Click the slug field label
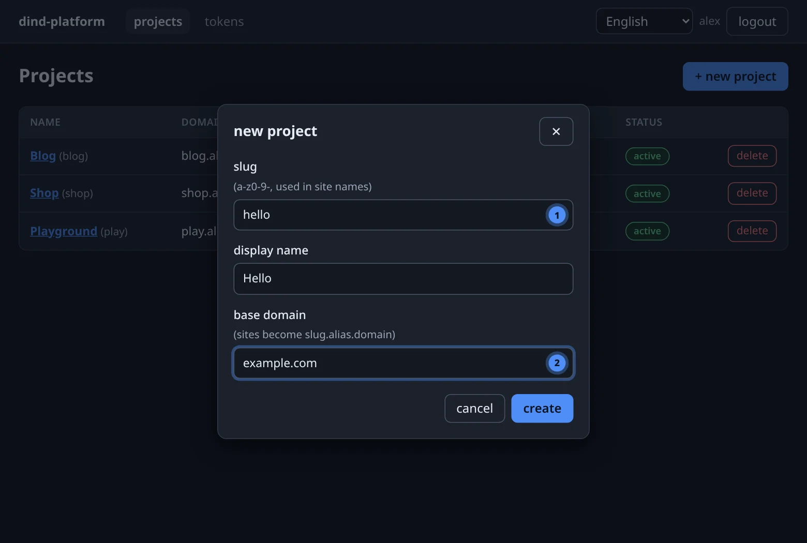This screenshot has height=543, width=807. [x=245, y=167]
